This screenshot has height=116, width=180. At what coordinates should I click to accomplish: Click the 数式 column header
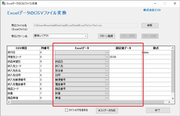(x=156, y=48)
